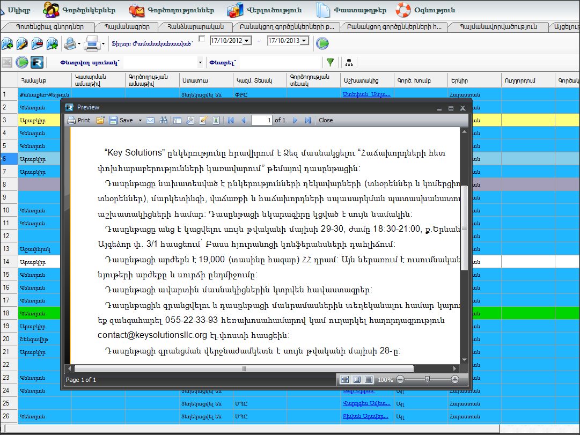Open the employee link in row 1

365,94
